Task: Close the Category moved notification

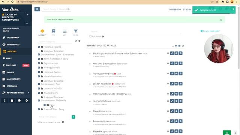Action: (233, 9)
